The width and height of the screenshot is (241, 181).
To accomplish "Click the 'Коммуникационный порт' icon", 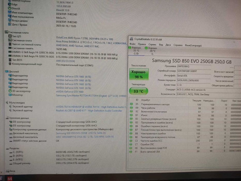I will point(10,64).
